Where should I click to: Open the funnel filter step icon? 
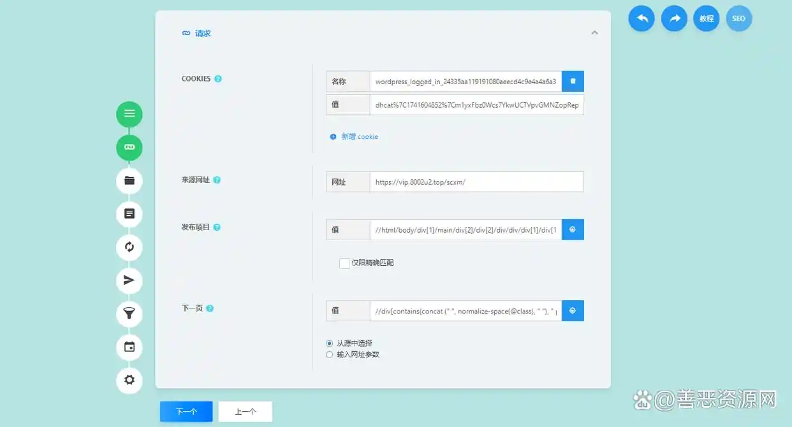[x=129, y=314]
